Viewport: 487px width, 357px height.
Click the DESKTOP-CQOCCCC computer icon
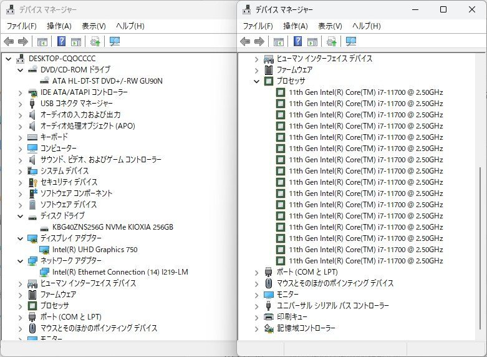[x=21, y=59]
